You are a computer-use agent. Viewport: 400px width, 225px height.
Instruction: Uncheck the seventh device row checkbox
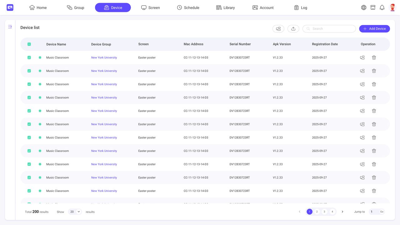[29, 137]
